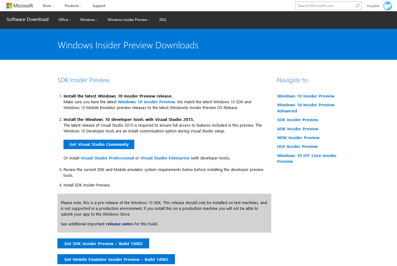Screen dimensions: 397x266
Task: Navigate to ADK Insider Preview
Action: click(x=298, y=129)
